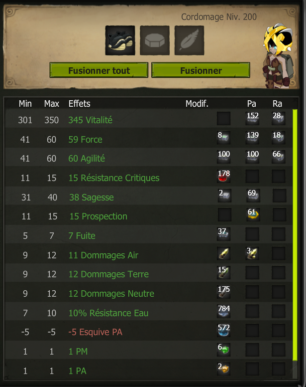Click the Cordomage character portrait
This screenshot has width=306, height=387.
(279, 55)
